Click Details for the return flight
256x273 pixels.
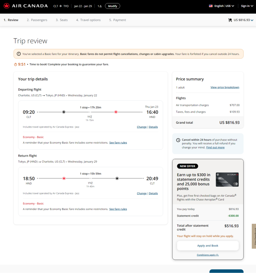tap(153, 194)
